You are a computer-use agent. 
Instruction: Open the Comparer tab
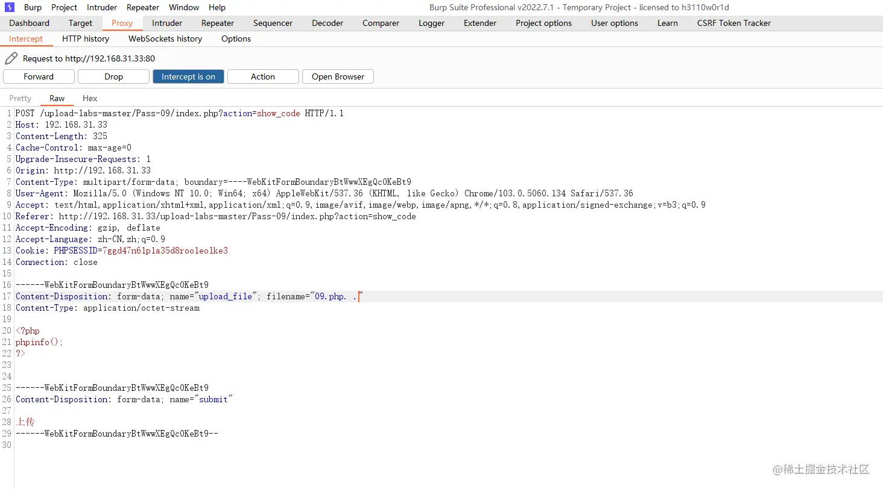(381, 23)
